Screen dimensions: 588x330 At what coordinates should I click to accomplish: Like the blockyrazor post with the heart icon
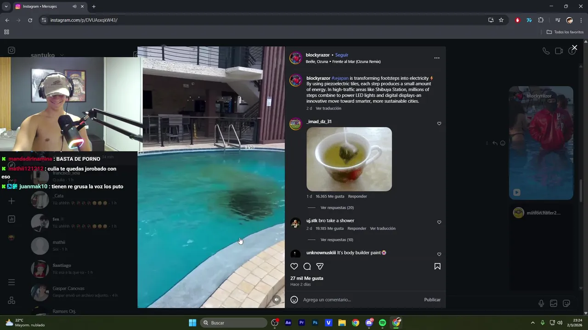pyautogui.click(x=294, y=266)
